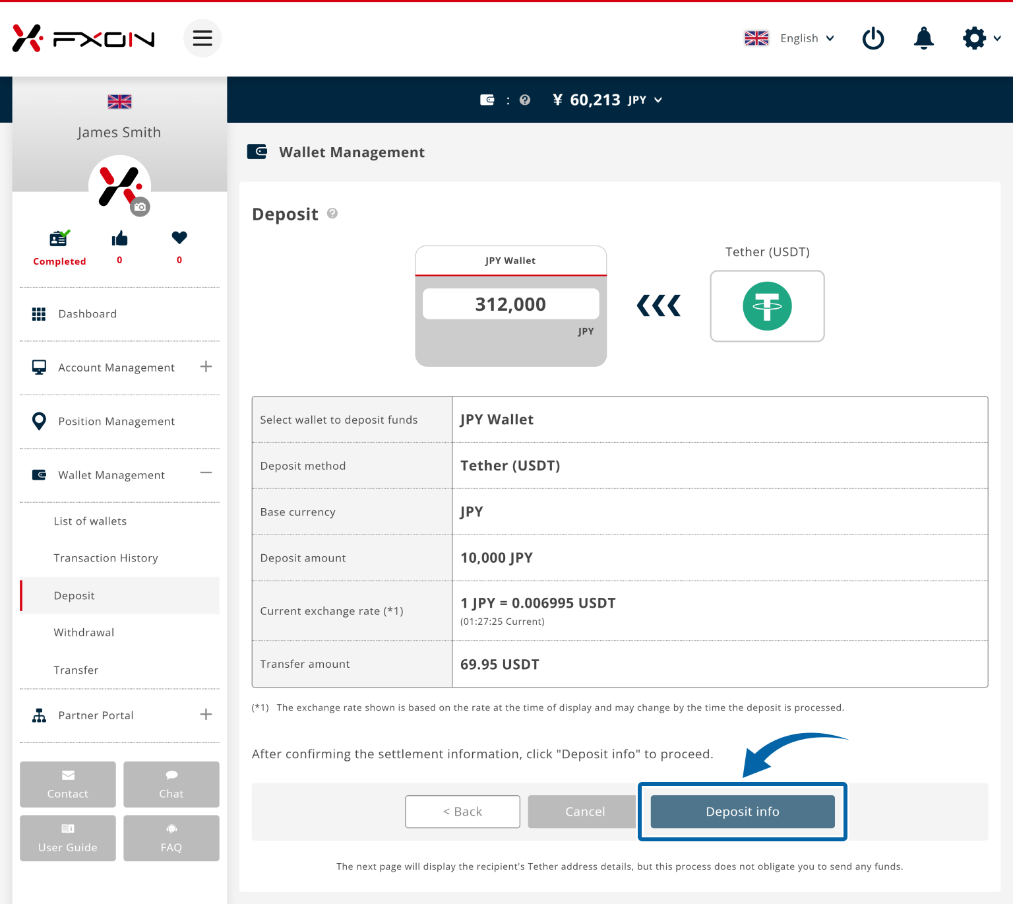Click the 'Tether (USDT)' deposit method value
The width and height of the screenshot is (1013, 904).
[x=510, y=466]
